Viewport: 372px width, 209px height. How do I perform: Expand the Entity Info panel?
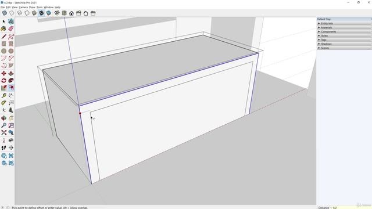[345, 23]
